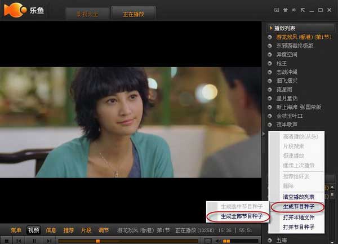Expand the round icon beside 东邪西毒终极版
Viewport: 338px width, 244px height.
click(x=270, y=46)
